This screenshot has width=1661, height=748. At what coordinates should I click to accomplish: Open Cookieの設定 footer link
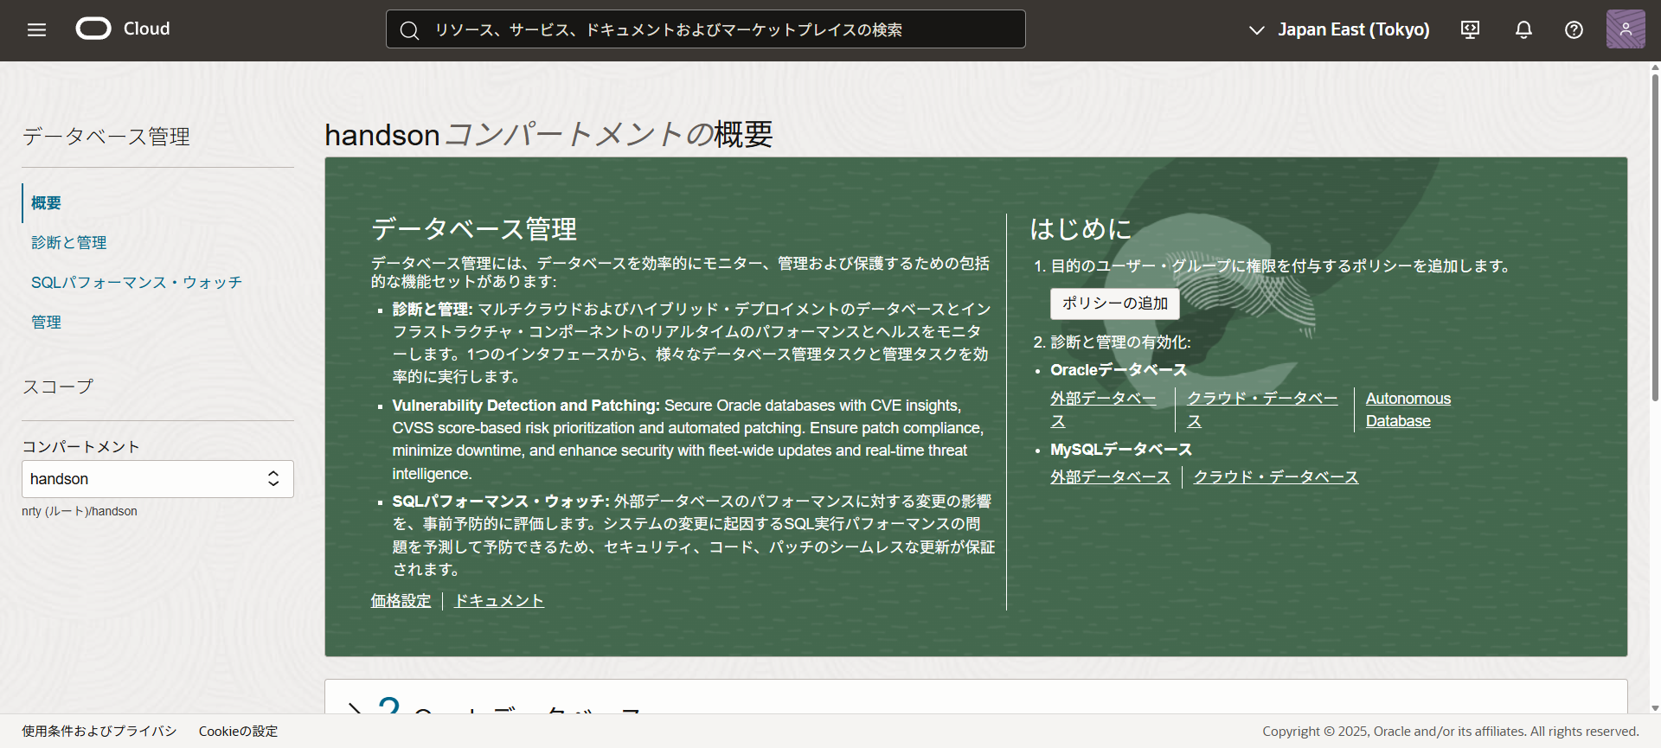coord(239,732)
